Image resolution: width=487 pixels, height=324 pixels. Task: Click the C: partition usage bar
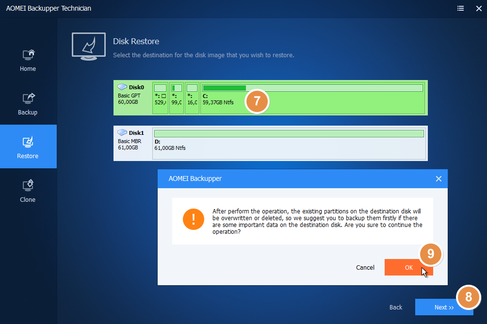(313, 88)
